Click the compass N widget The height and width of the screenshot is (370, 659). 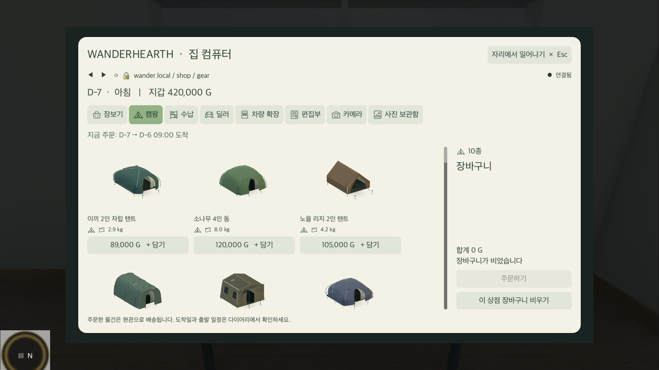[x=25, y=350]
